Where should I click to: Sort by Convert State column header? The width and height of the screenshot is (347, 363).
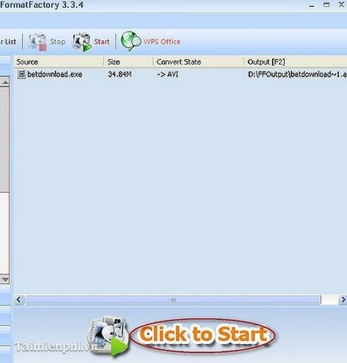(x=199, y=62)
